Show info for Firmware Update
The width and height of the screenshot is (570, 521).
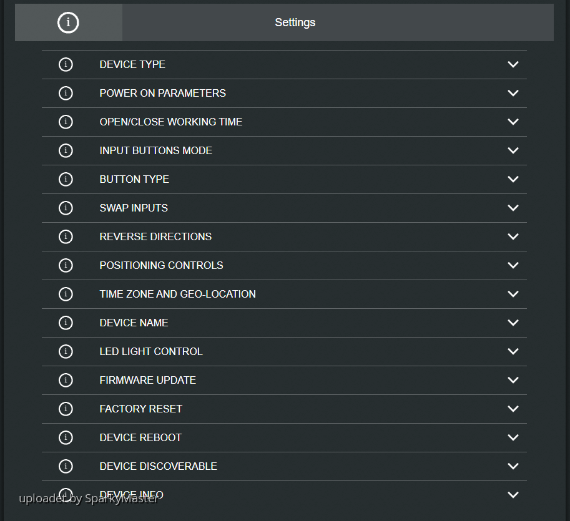pos(66,380)
